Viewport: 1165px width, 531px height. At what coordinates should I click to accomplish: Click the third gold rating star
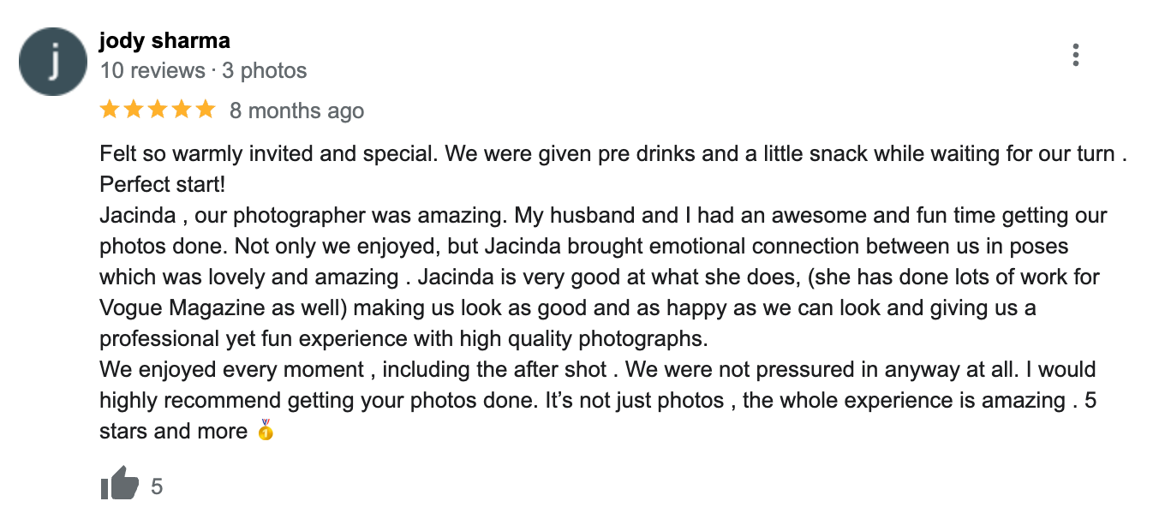pyautogui.click(x=158, y=109)
